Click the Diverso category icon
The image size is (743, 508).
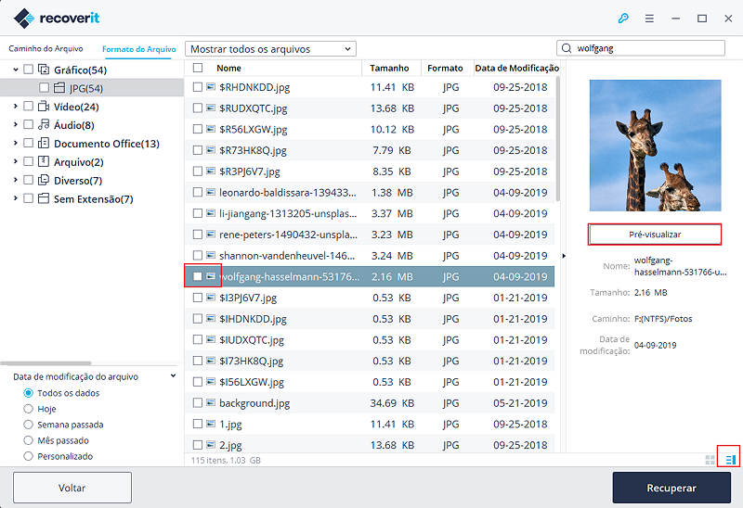[44, 180]
